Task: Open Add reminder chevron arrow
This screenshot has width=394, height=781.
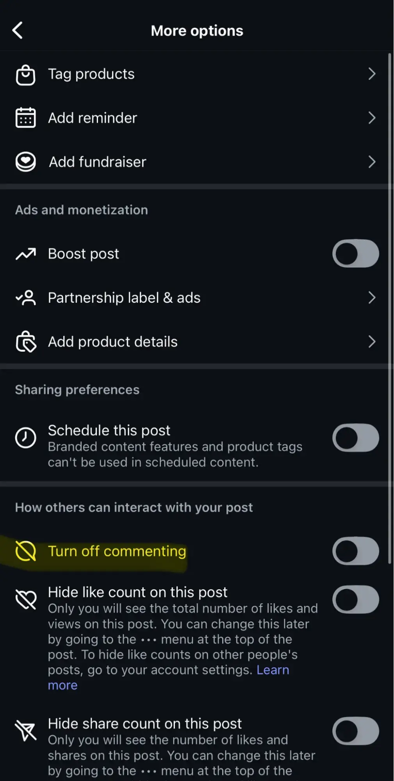Action: [x=372, y=118]
